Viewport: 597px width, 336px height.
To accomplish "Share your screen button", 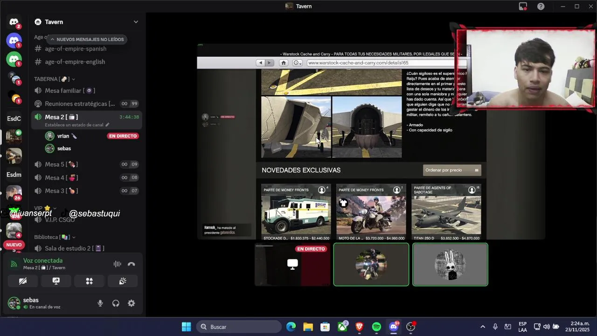I will point(56,281).
